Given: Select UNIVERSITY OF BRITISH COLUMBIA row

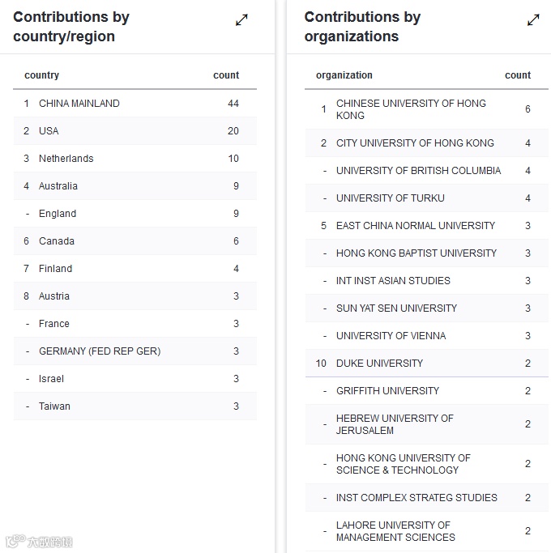Looking at the screenshot, I should (418, 171).
